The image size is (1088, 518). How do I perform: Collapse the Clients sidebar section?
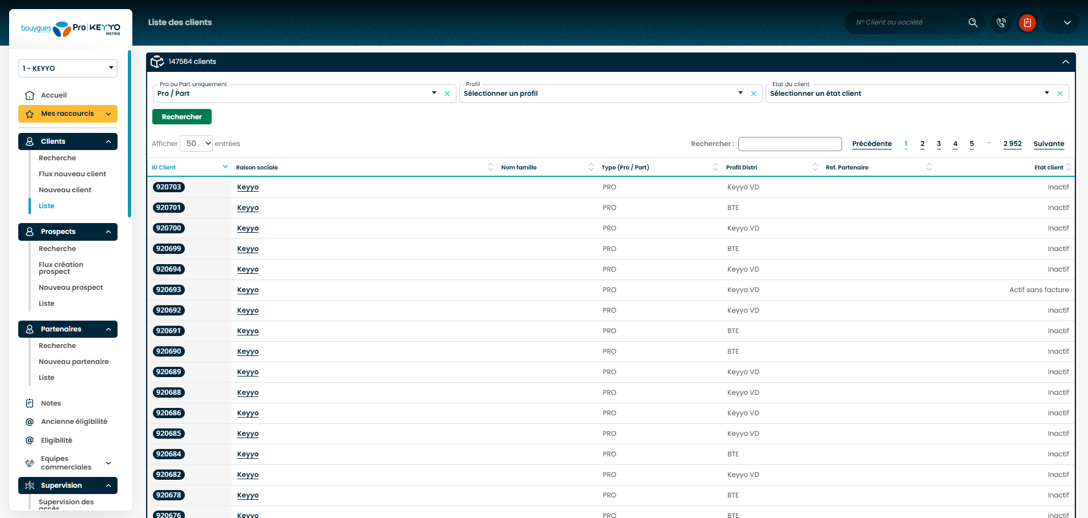(x=108, y=141)
